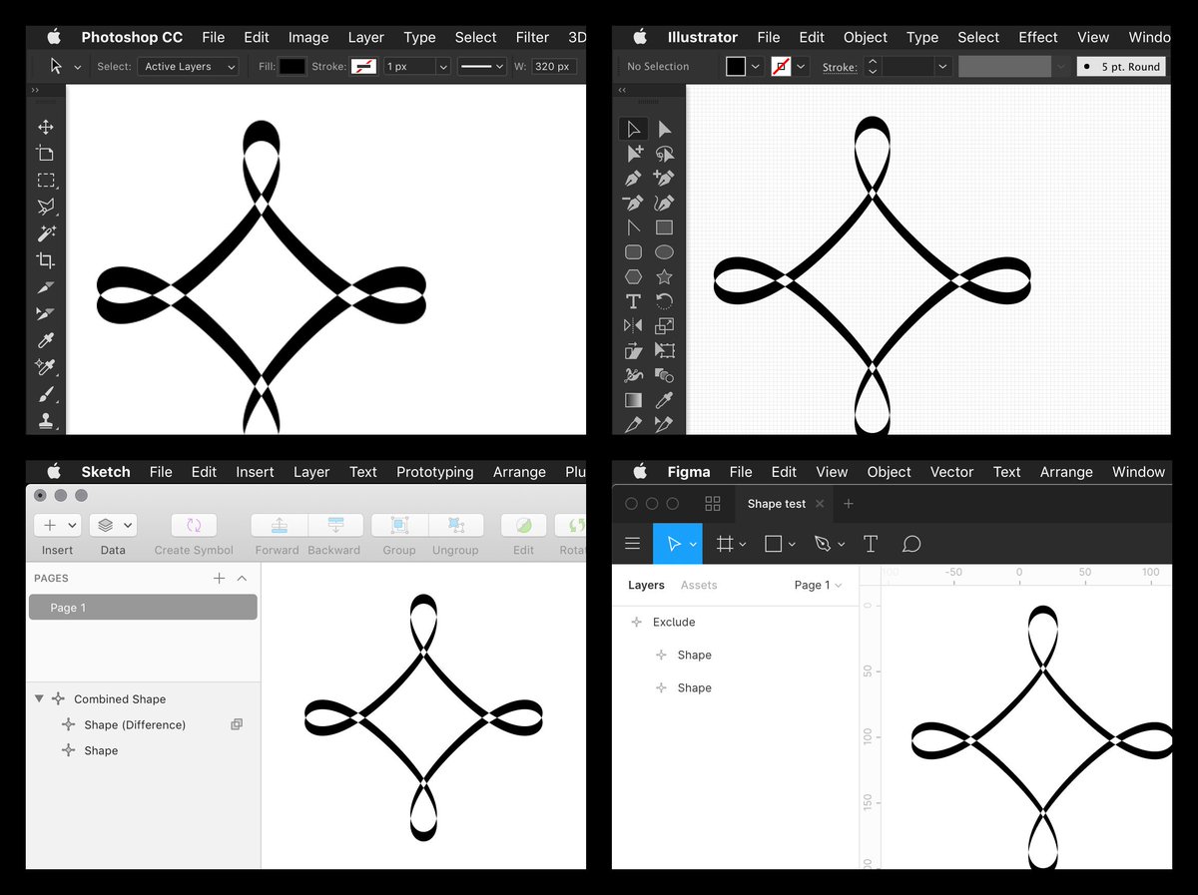Select the Pen tool in Illustrator
This screenshot has height=895, width=1198.
[x=633, y=179]
